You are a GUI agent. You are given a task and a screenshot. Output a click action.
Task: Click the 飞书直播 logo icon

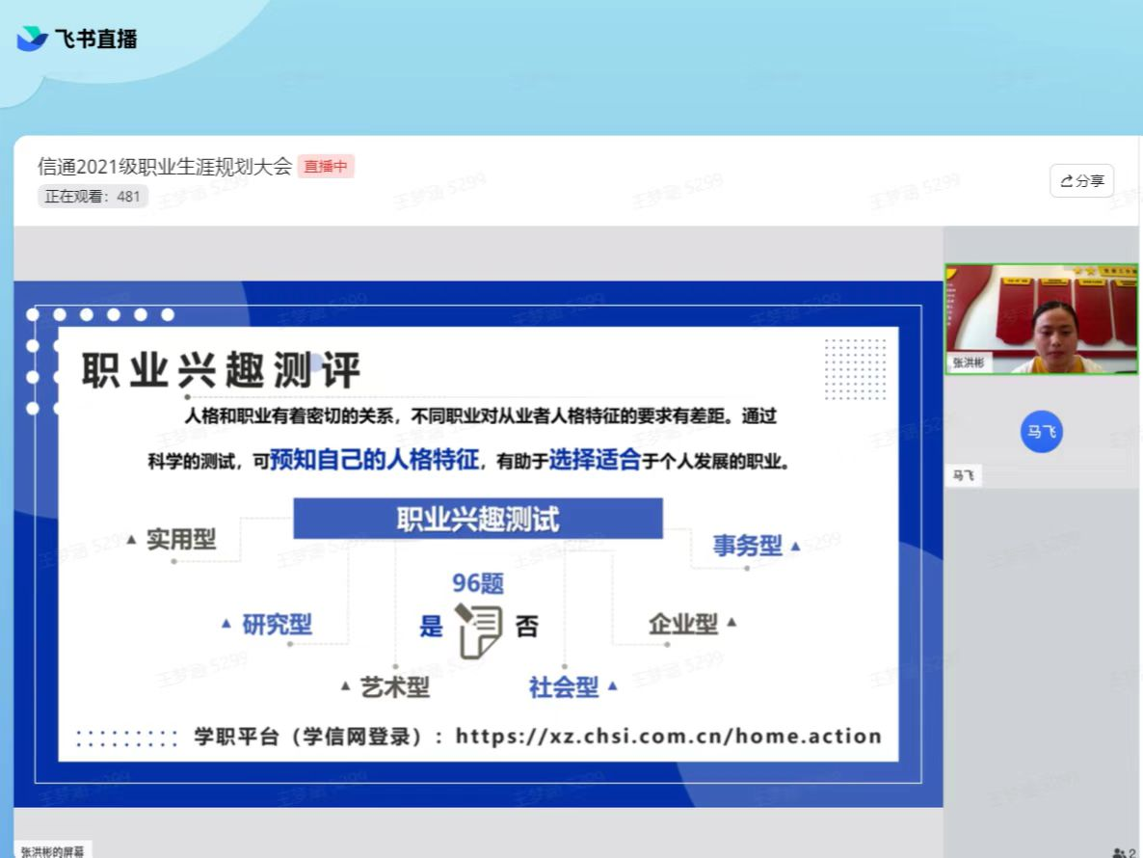pyautogui.click(x=32, y=39)
